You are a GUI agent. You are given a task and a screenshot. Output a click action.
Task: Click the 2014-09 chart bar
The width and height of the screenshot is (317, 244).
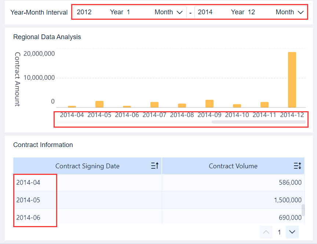point(209,104)
